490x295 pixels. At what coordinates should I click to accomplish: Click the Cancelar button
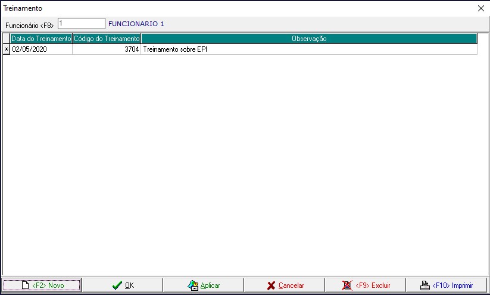(x=285, y=285)
